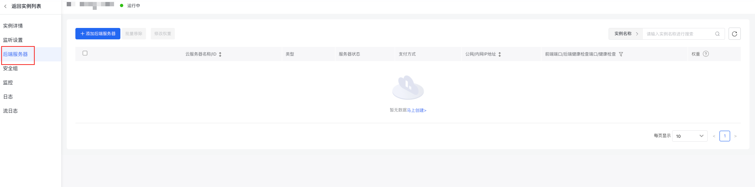Go to next page arrow
Viewport: 755px width, 187px height.
coord(735,136)
